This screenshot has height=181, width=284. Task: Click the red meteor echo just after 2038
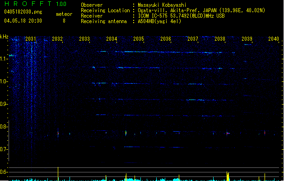pyautogui.click(x=228, y=133)
